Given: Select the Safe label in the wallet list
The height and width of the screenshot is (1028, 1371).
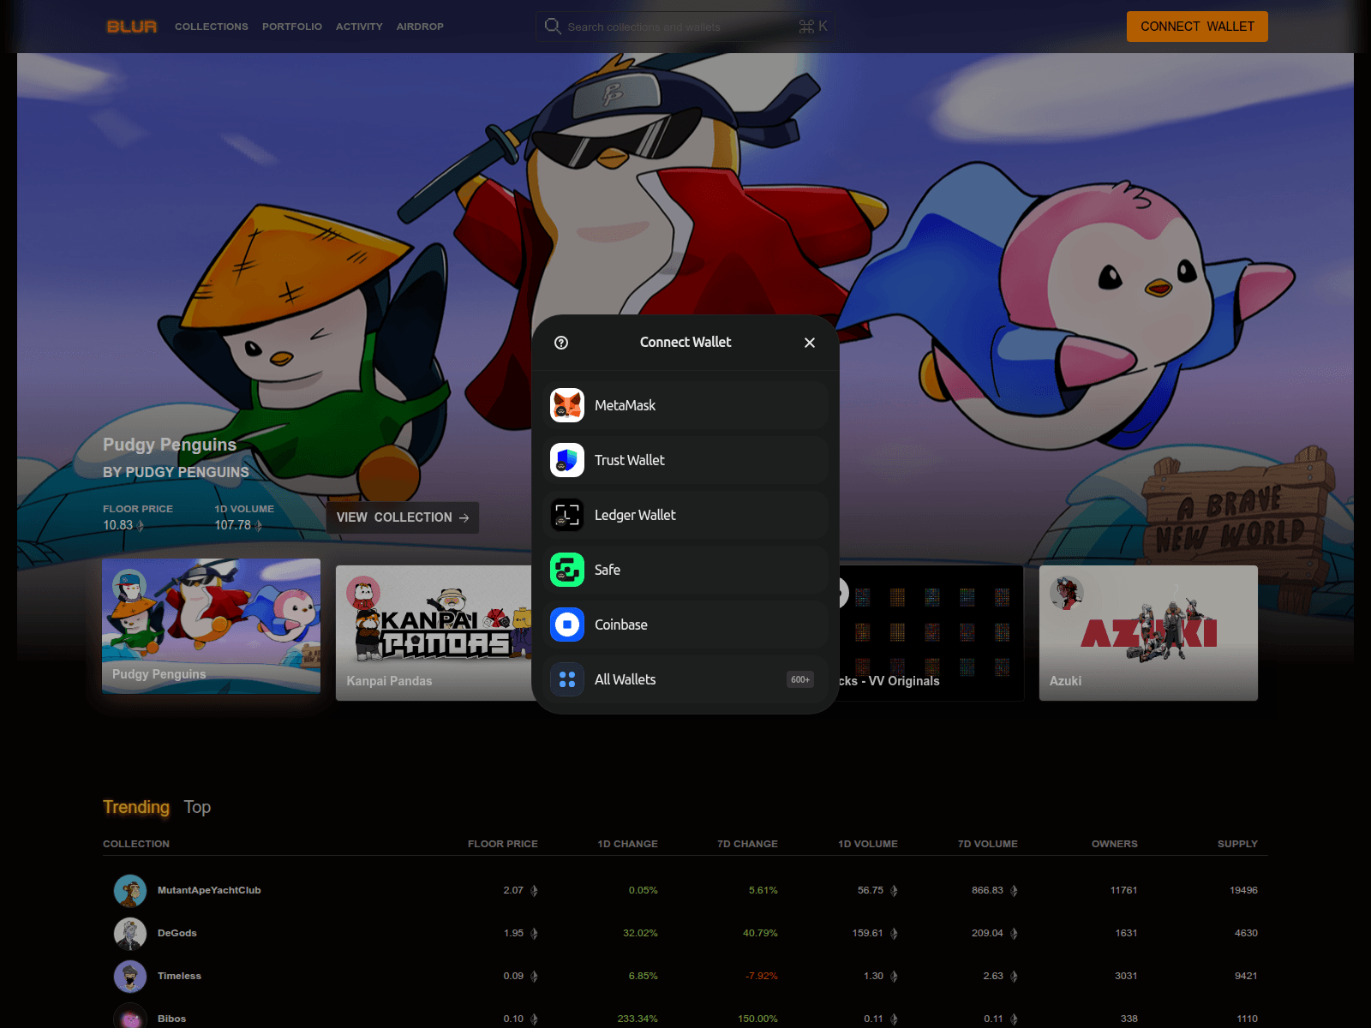Looking at the screenshot, I should 608,570.
